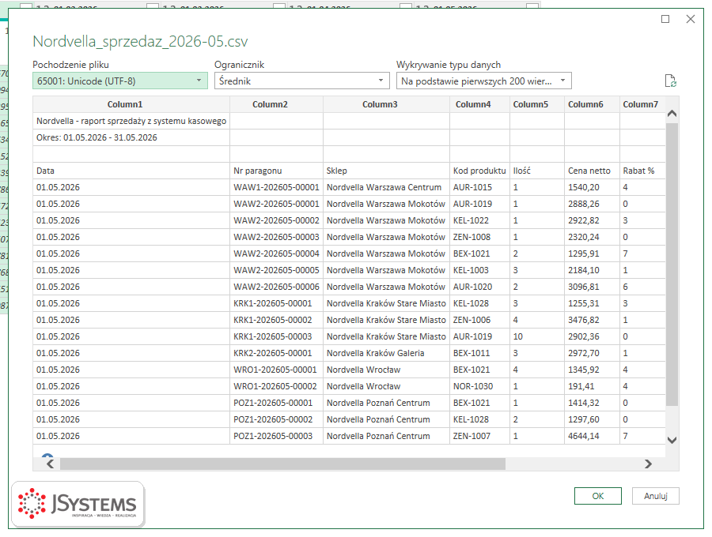Click the vertical scrollbar thumb of the preview
Screen dimensions: 712x537
tap(672, 264)
